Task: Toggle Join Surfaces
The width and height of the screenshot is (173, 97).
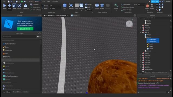Action: [x=35, y=10]
